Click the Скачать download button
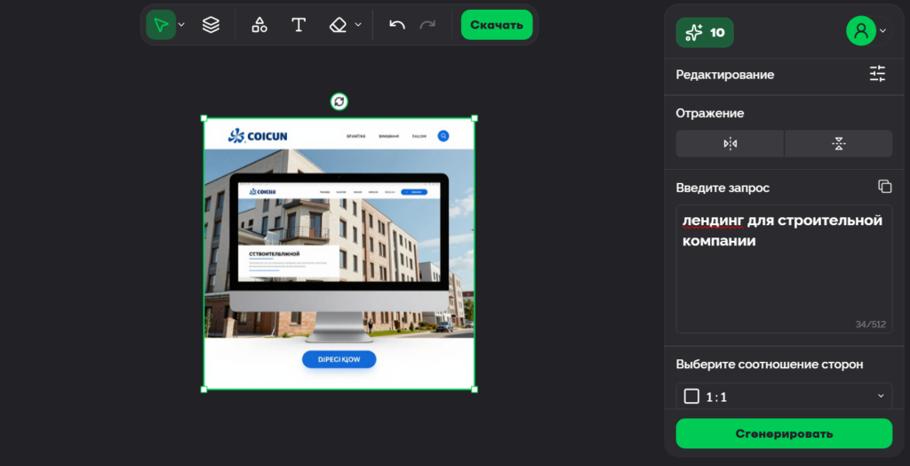Image resolution: width=910 pixels, height=466 pixels. click(x=497, y=25)
